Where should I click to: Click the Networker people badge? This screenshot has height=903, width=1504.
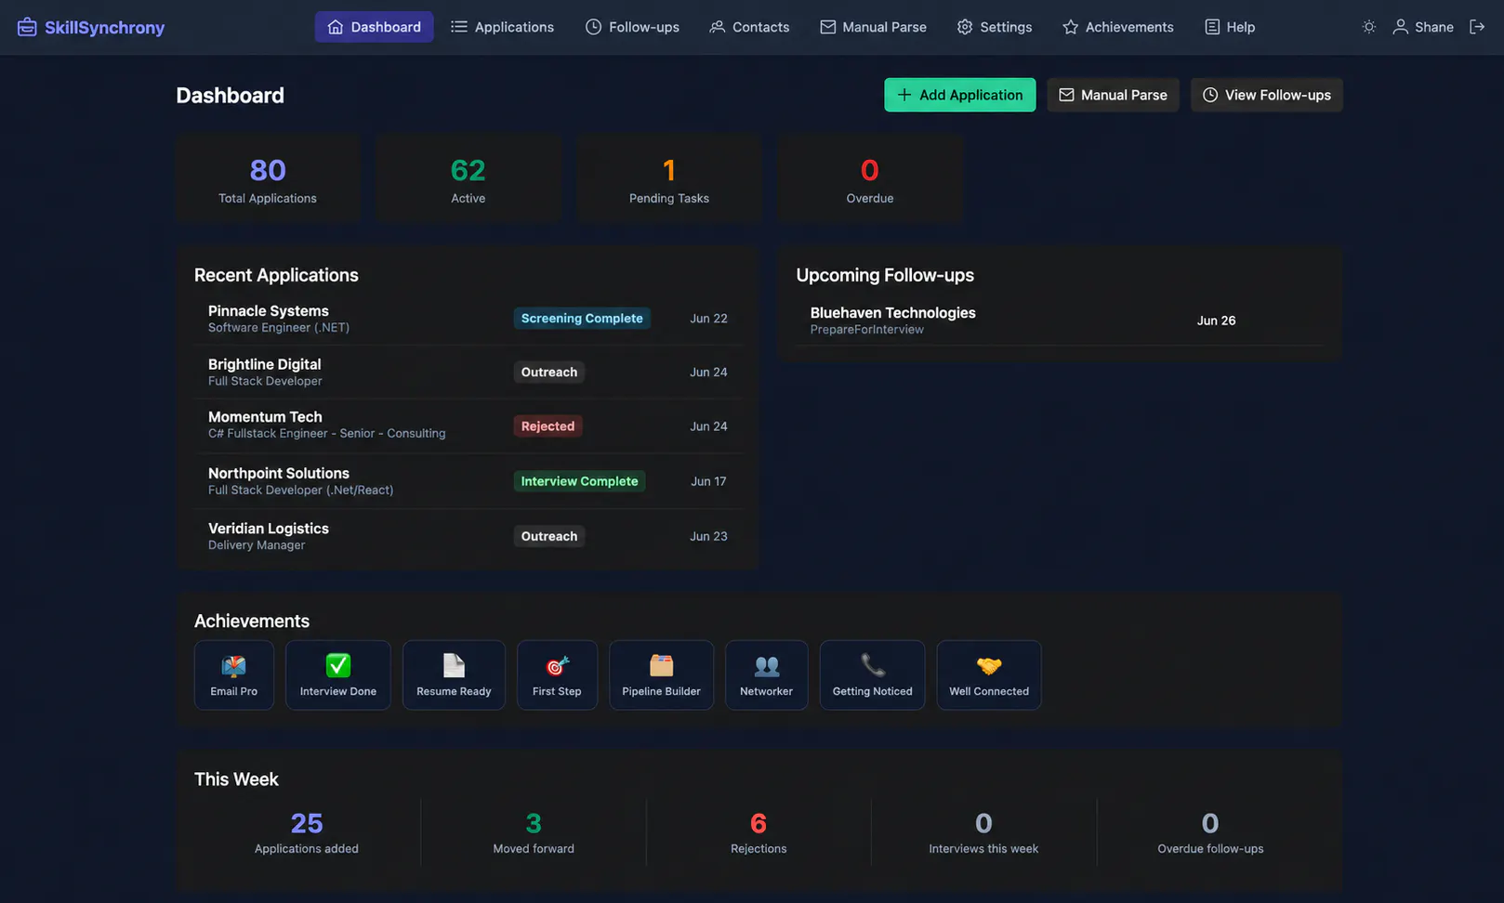click(766, 675)
